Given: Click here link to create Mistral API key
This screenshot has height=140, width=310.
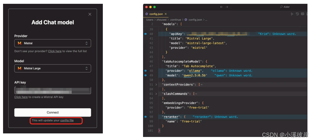Looking at the screenshot, I should [x=21, y=97].
